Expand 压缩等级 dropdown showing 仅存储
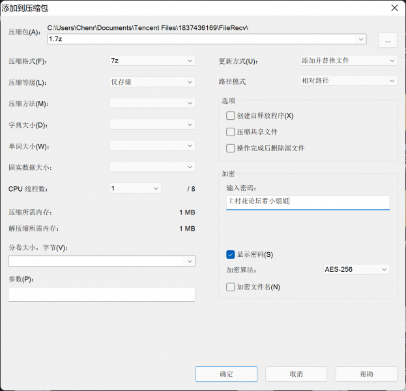This screenshot has height=391, width=406. click(x=152, y=82)
